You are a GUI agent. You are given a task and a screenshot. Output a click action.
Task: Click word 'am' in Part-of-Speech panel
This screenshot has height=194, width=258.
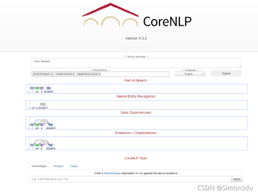[37, 92]
